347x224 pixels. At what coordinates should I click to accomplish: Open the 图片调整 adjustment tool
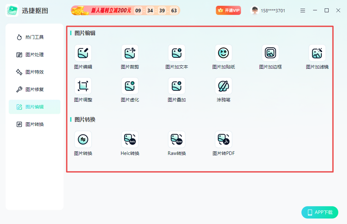coord(83,86)
